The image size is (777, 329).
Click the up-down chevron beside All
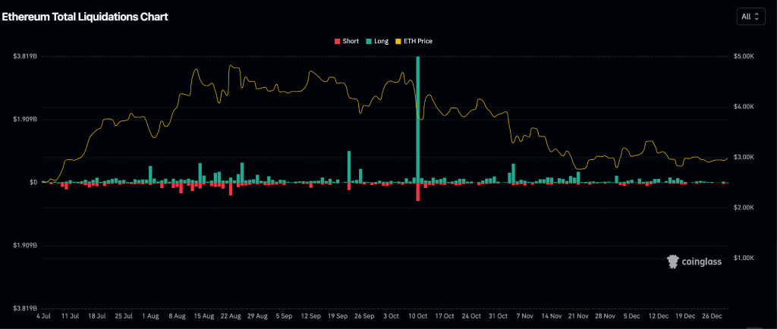[x=757, y=16]
